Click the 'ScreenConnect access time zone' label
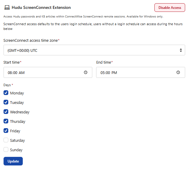This screenshot has height=169, width=189. (30, 41)
